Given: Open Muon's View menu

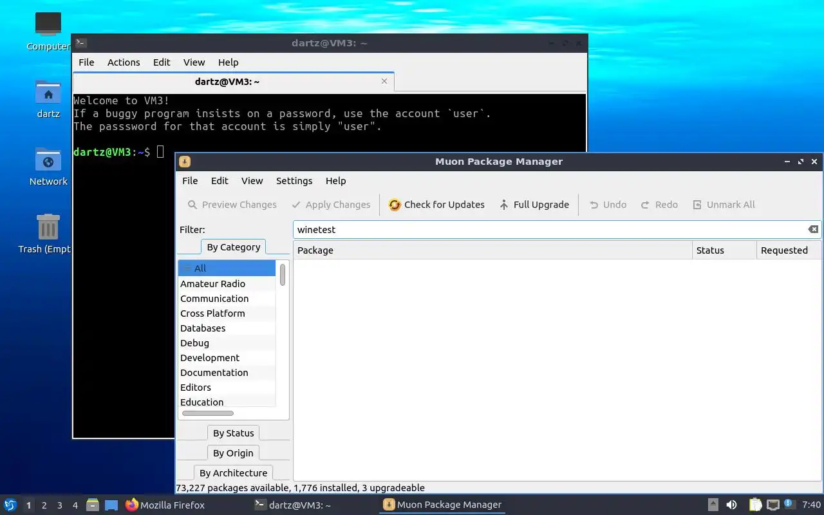Looking at the screenshot, I should (x=252, y=181).
